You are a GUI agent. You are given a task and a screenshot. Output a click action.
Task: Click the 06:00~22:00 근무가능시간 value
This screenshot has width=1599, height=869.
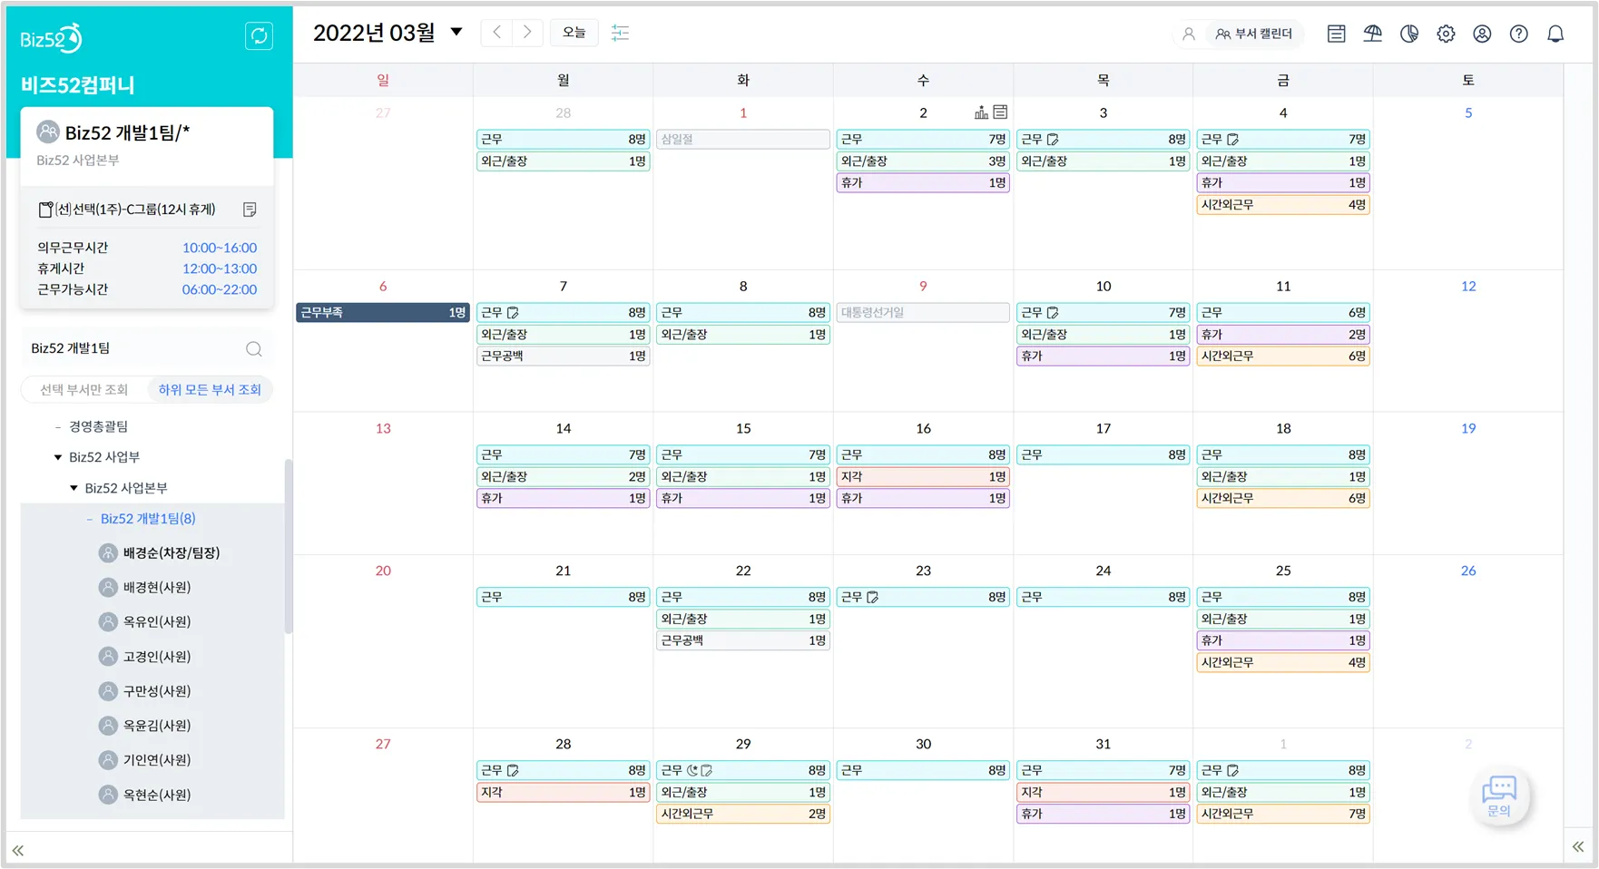coord(220,289)
